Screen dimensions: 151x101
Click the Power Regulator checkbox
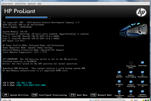pos(119,72)
